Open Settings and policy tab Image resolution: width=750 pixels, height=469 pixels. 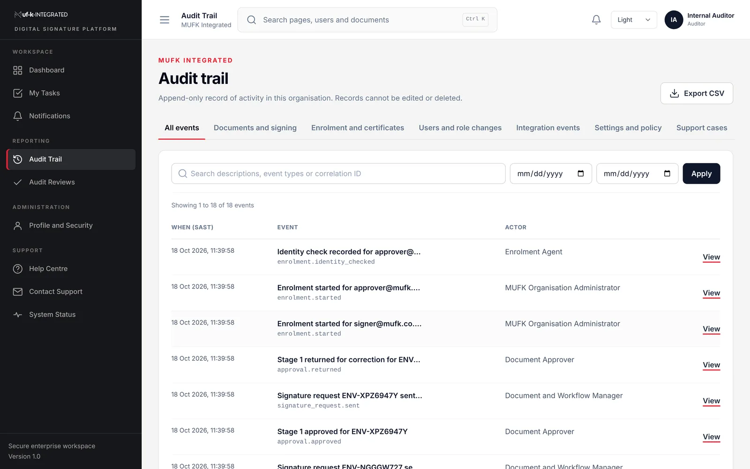pyautogui.click(x=628, y=128)
